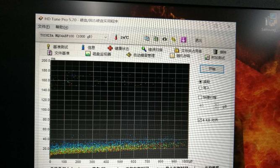
Task: Open the options tools icon
Action: [x=173, y=39]
